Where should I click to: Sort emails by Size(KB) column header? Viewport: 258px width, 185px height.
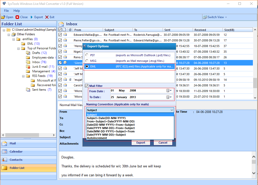click(238, 30)
